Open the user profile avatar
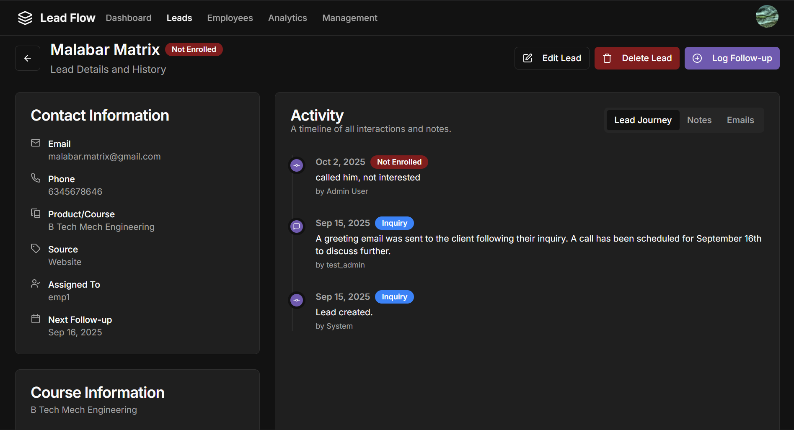794x430 pixels. pos(767,17)
